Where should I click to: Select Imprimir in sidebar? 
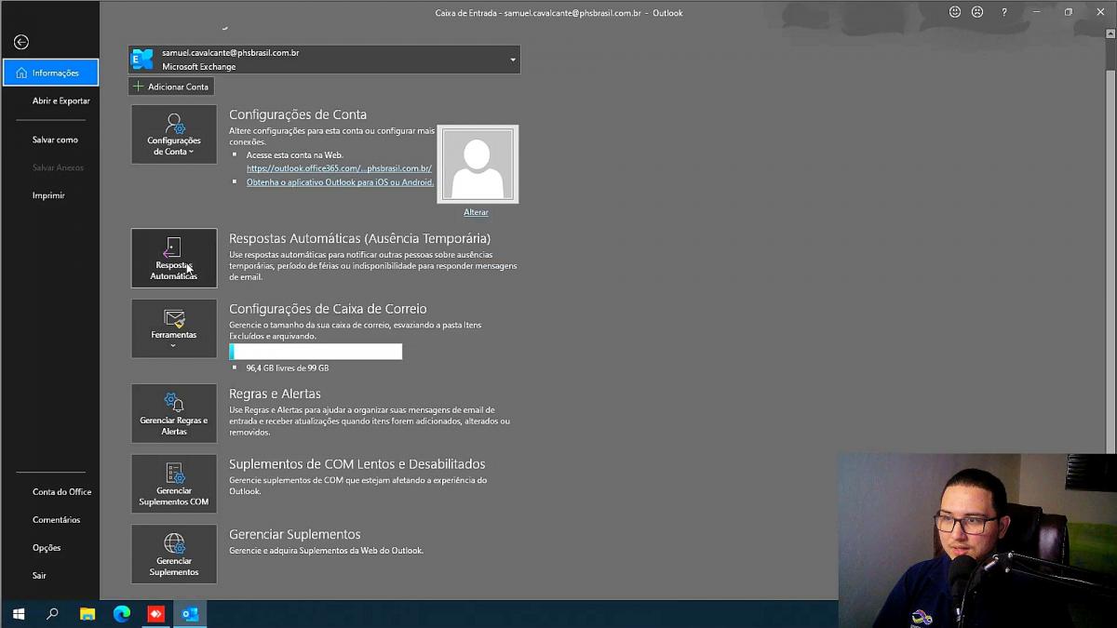point(48,195)
